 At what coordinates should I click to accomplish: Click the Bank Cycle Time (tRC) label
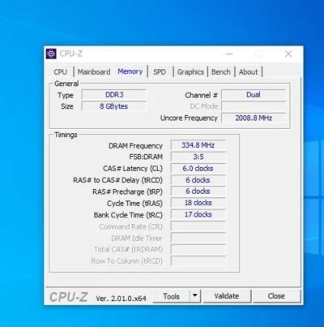pos(128,215)
